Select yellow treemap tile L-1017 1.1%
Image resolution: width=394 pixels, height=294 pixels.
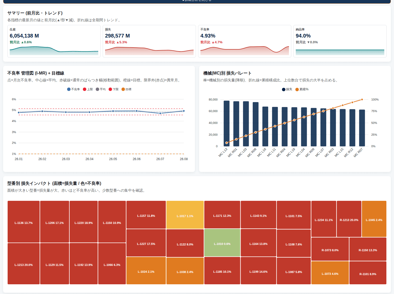click(x=185, y=215)
